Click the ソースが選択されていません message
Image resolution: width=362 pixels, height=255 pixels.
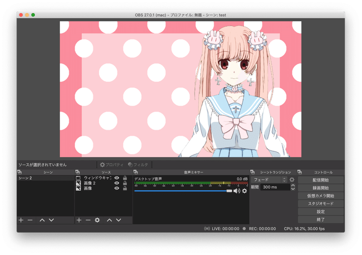click(43, 165)
